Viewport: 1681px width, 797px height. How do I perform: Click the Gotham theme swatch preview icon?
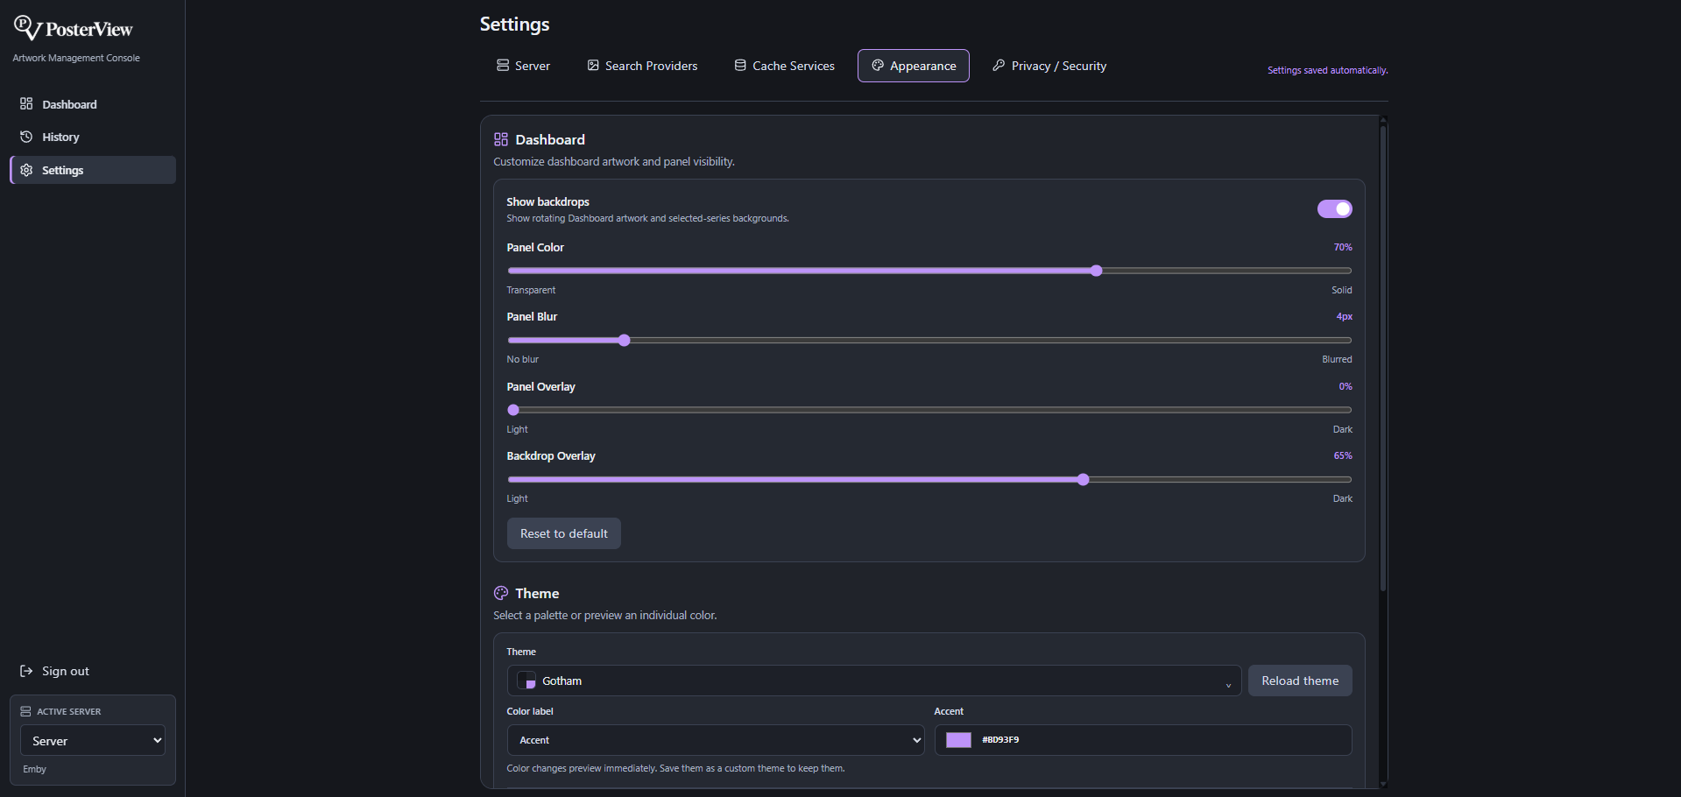click(x=526, y=681)
